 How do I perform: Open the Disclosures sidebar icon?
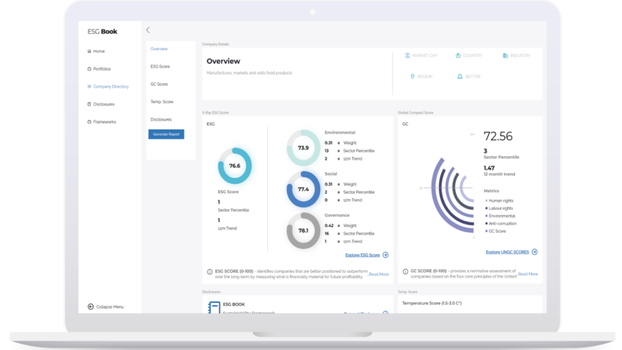point(89,104)
